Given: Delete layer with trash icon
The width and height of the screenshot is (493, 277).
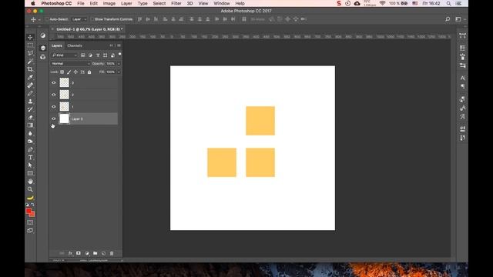Looking at the screenshot, I should coord(112,253).
